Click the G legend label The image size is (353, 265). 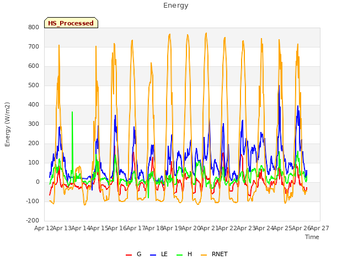[x=139, y=254]
